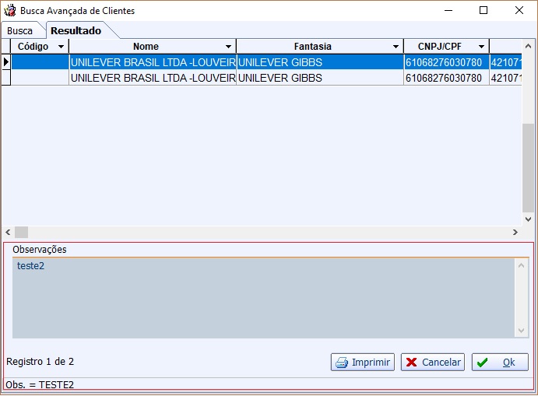Screen dimensions: 538x396
Task: Click the Cancelar button
Action: click(x=433, y=362)
